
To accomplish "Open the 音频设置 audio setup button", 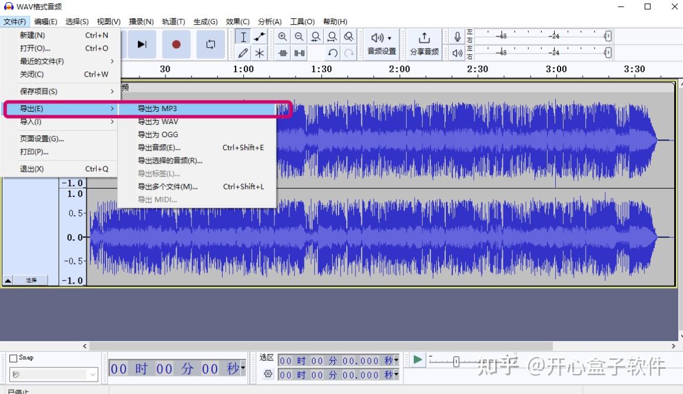I will 382,44.
